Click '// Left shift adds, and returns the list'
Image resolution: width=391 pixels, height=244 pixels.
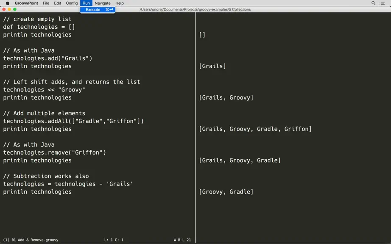coord(72,82)
